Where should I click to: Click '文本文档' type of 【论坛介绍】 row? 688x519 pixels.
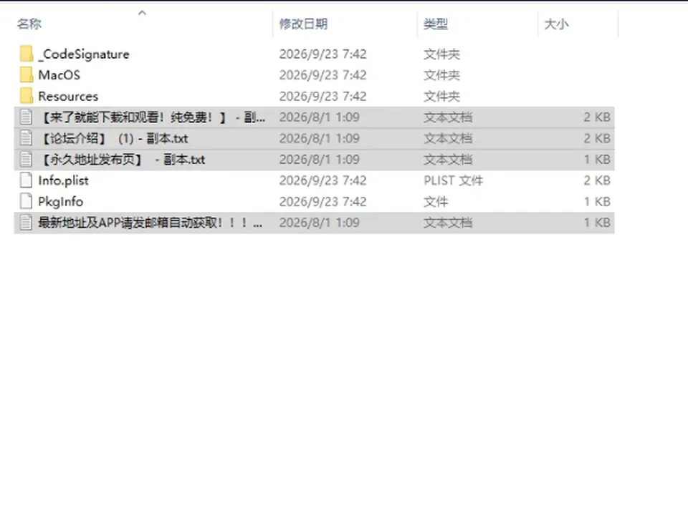(447, 138)
